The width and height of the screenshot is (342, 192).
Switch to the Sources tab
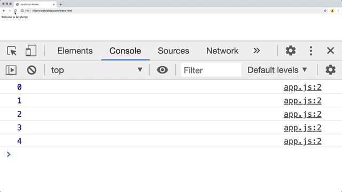173,51
